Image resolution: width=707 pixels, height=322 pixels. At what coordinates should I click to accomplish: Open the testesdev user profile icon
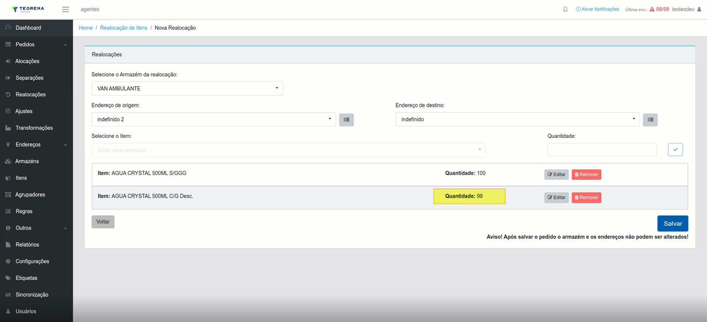(699, 9)
